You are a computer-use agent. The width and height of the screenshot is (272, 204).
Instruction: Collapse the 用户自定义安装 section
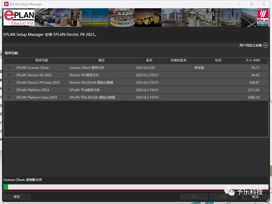click(265, 45)
